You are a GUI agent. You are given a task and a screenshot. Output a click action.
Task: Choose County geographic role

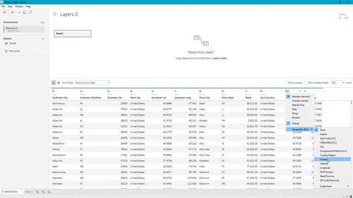point(332,159)
